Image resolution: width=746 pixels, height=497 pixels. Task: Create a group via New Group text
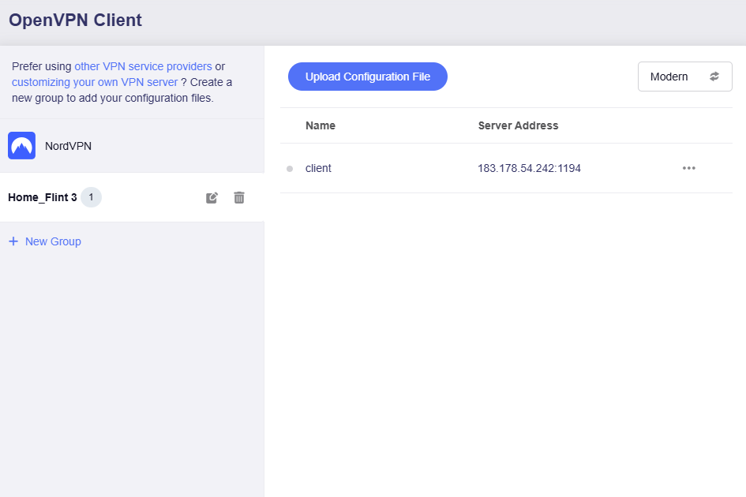[x=53, y=241]
